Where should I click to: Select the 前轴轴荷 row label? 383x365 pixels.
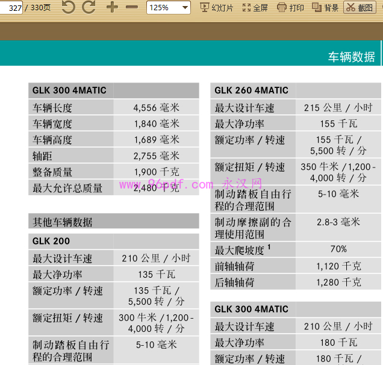click(x=234, y=266)
